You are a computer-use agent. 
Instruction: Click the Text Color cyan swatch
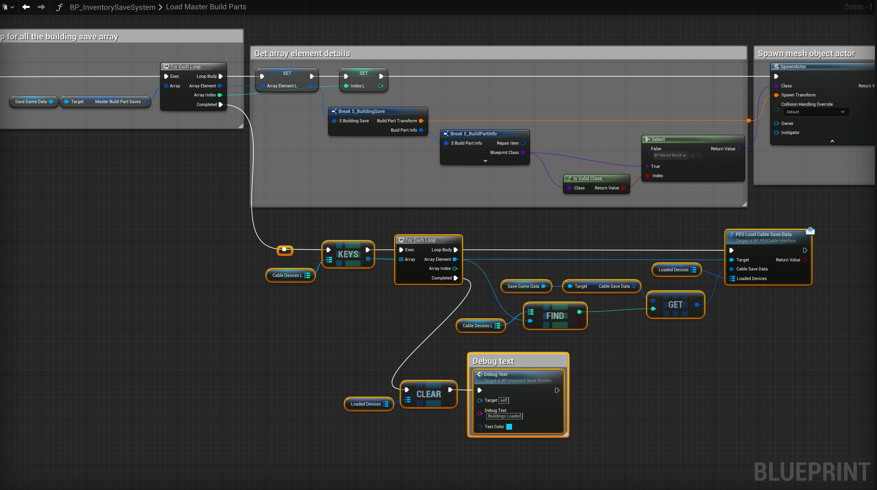pos(509,427)
